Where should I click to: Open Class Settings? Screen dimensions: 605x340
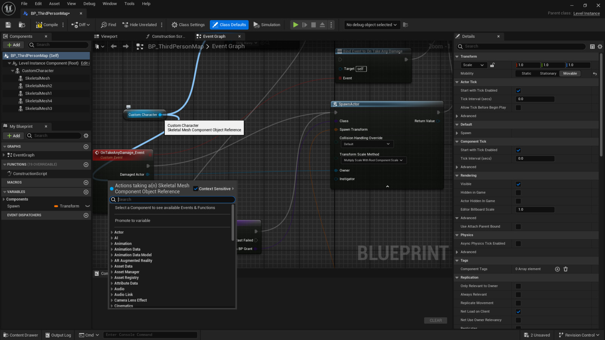click(188, 25)
